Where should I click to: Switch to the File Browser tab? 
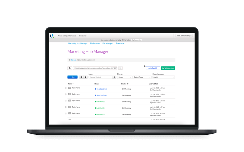click(x=95, y=43)
